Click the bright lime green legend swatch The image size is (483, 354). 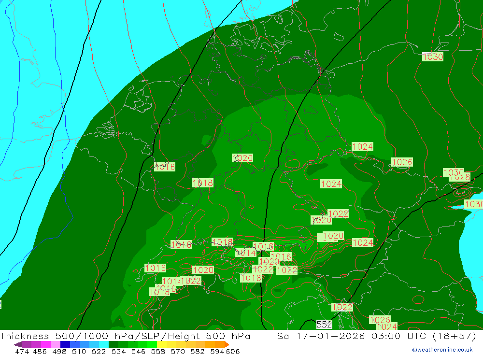[152, 344]
